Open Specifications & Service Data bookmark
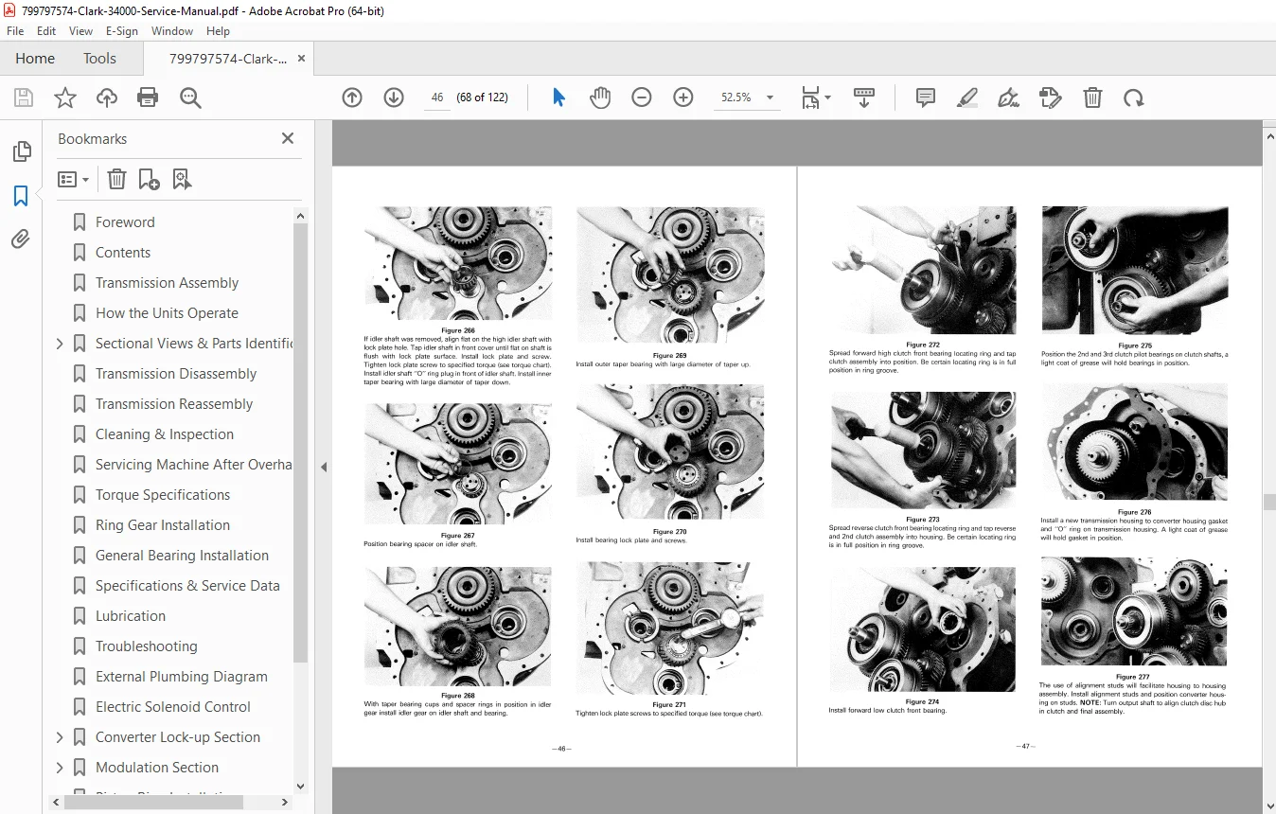Image resolution: width=1276 pixels, height=814 pixels. (x=187, y=586)
